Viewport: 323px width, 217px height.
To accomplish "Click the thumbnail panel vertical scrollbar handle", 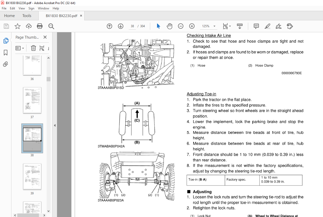I will click(x=48, y=79).
